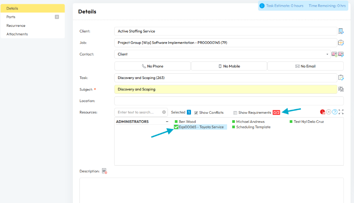The image size is (354, 203).
Task: Open the Contact dropdown arrow
Action: tap(328, 54)
